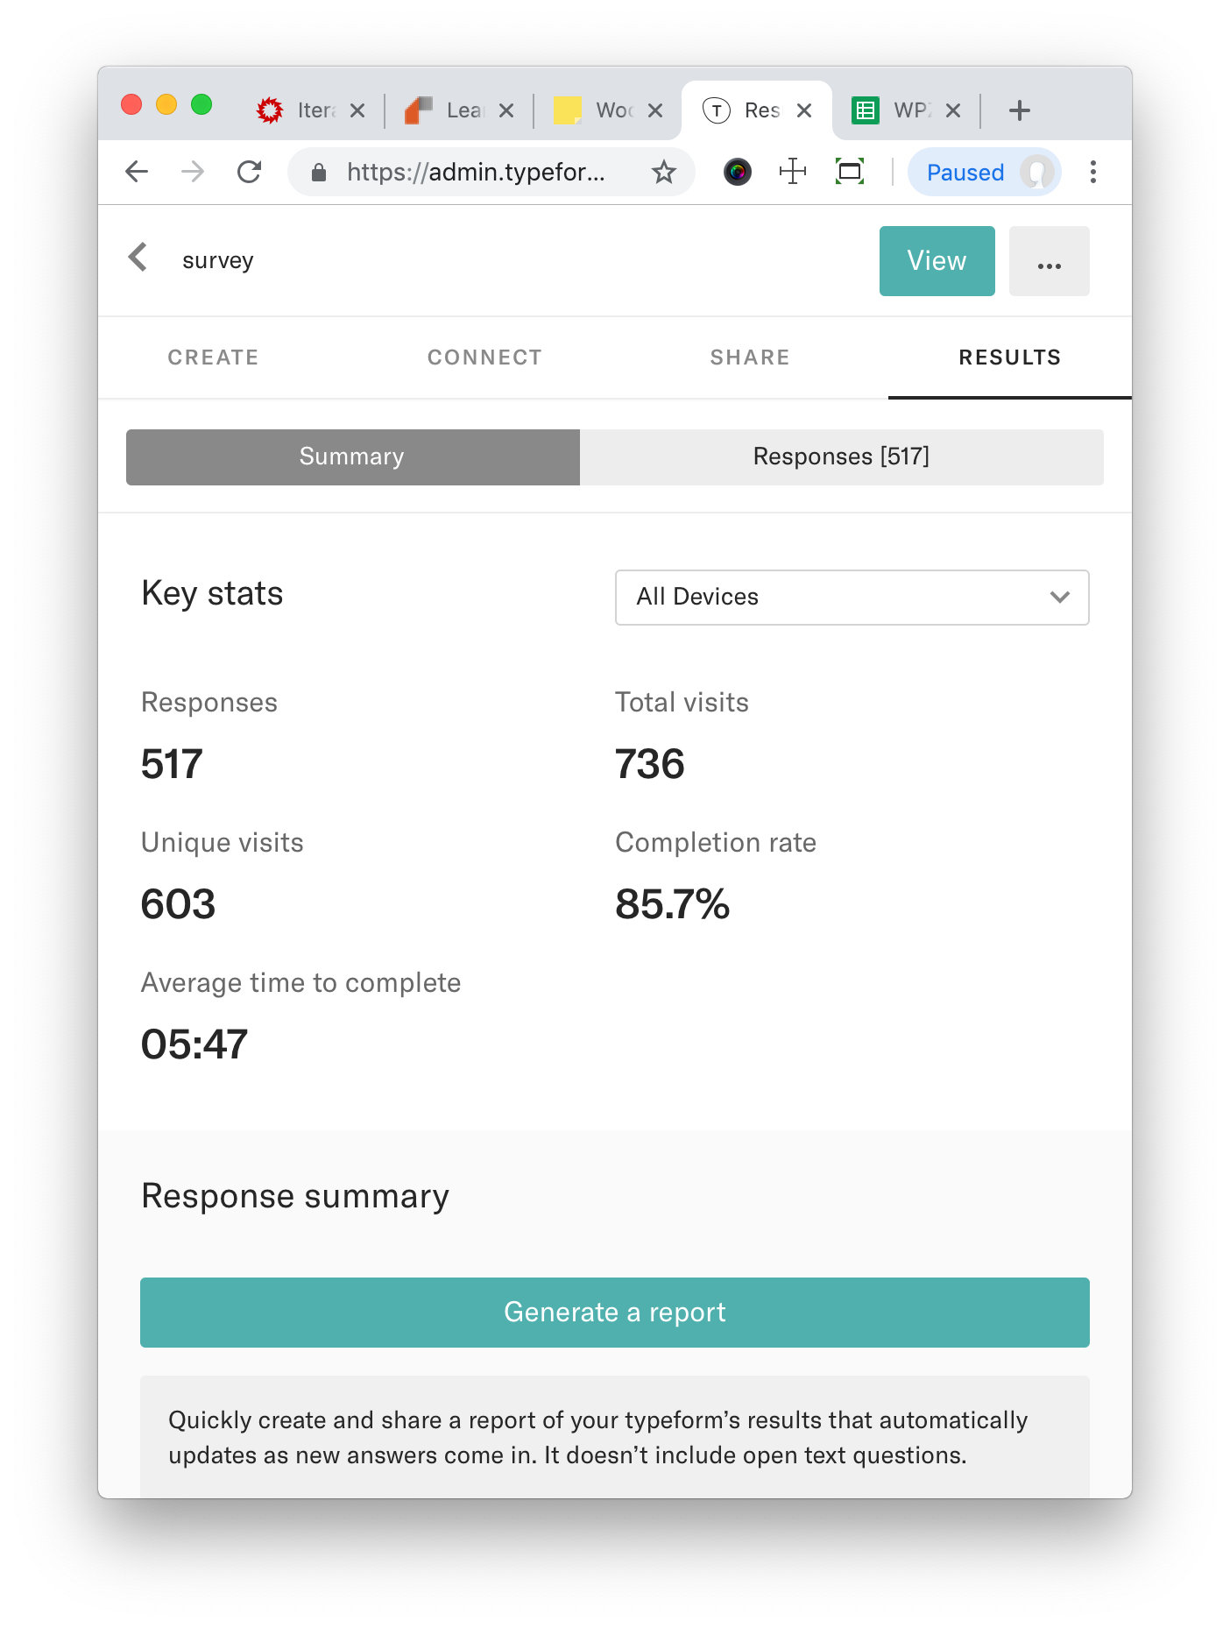Close the Lea browser tab
1230x1628 pixels.
506,110
